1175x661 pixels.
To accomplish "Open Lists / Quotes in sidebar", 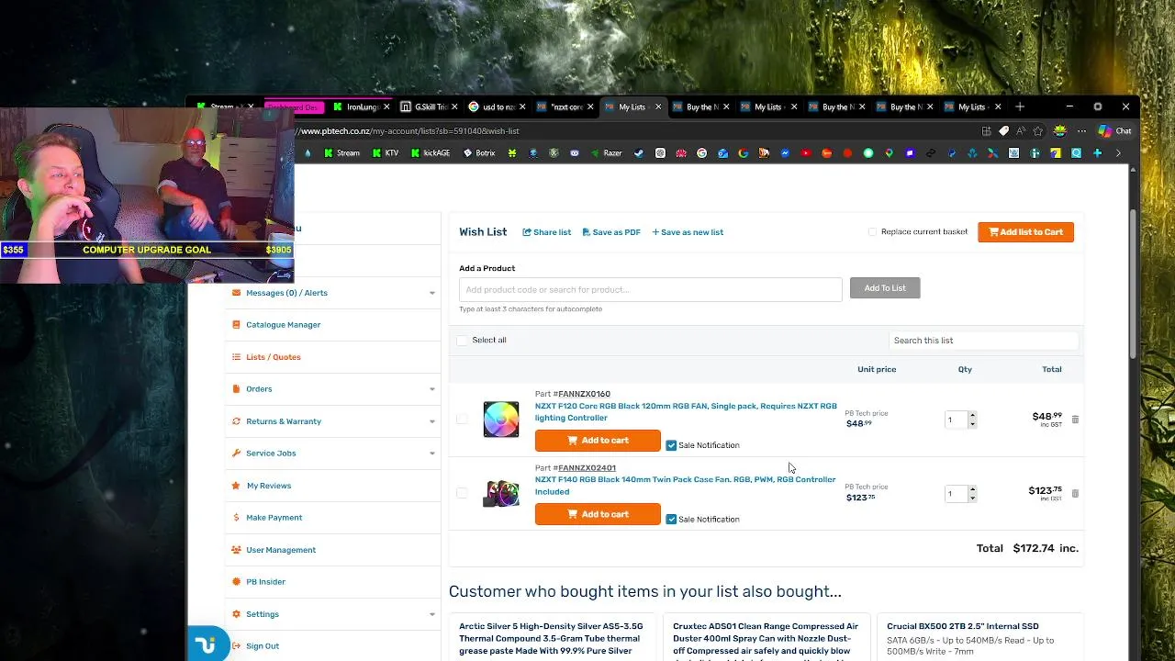I will tap(273, 357).
